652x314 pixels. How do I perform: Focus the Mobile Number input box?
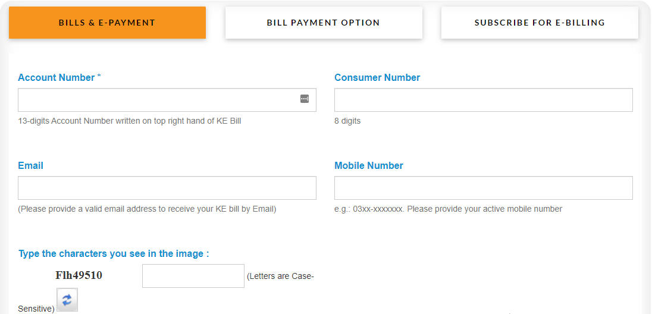tap(484, 188)
